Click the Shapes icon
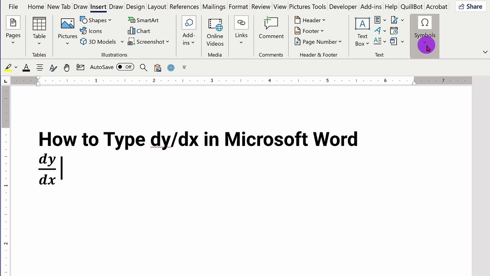Image resolution: width=490 pixels, height=276 pixels. [x=83, y=20]
